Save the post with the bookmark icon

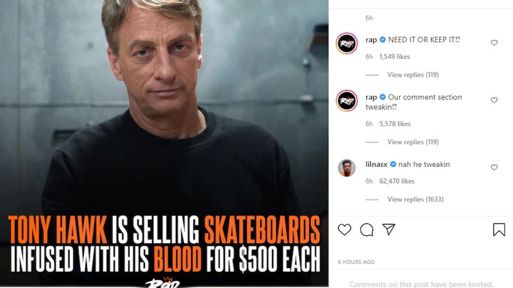(499, 230)
